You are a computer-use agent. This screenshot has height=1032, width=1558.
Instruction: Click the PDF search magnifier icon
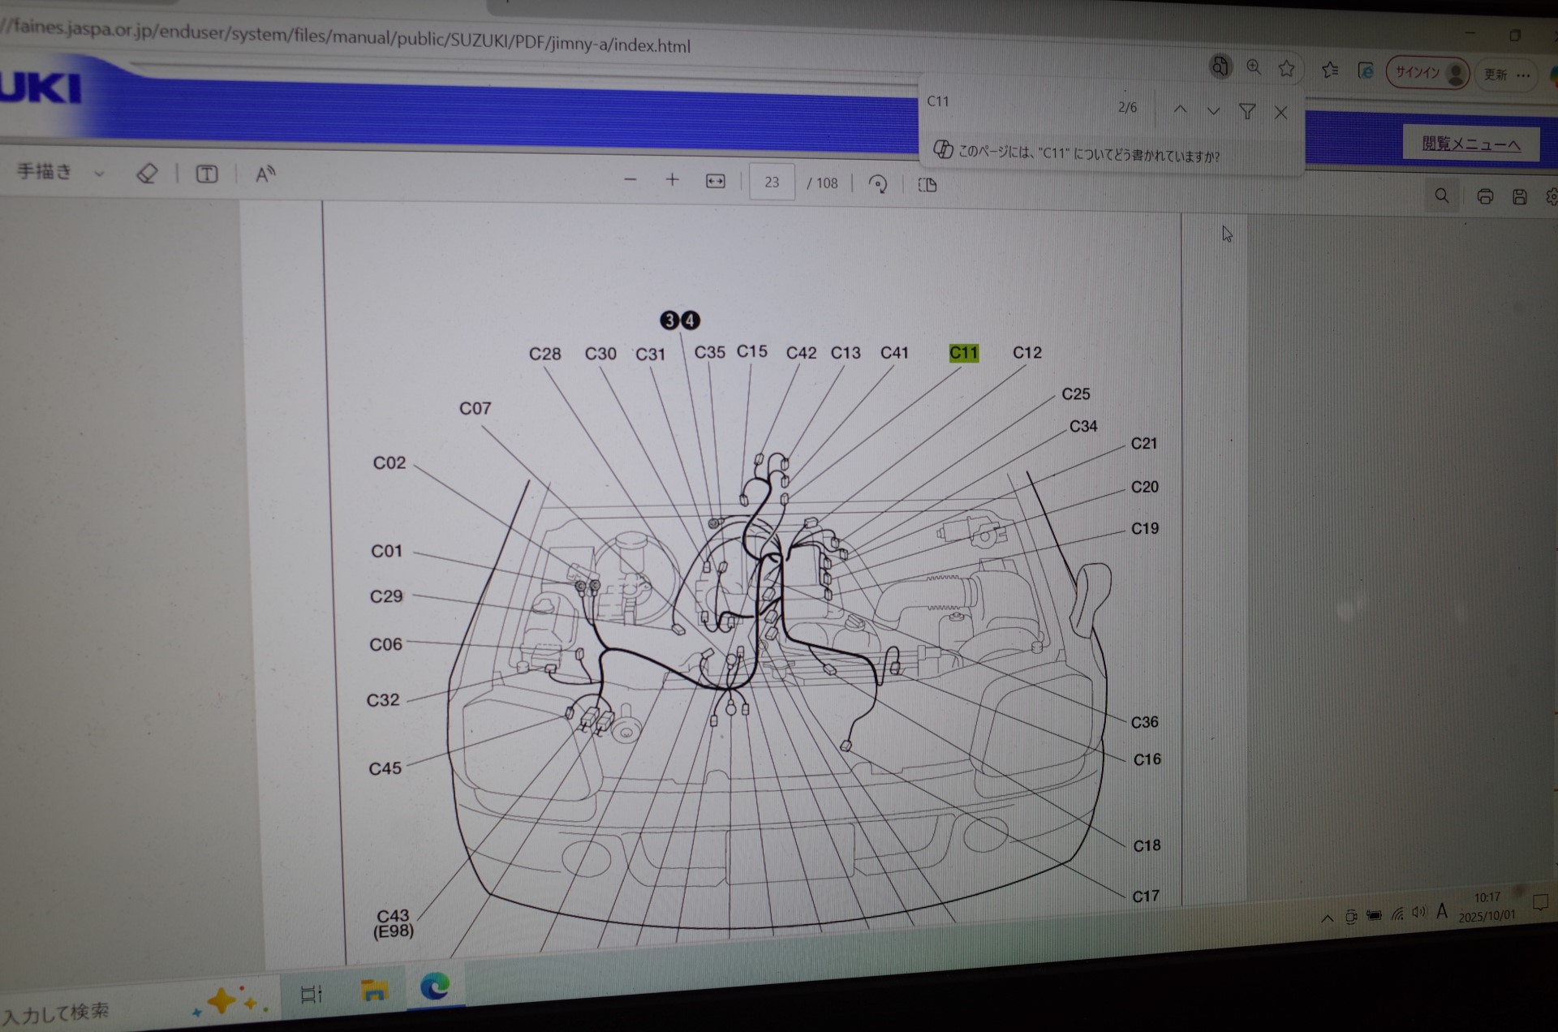[x=1441, y=196]
